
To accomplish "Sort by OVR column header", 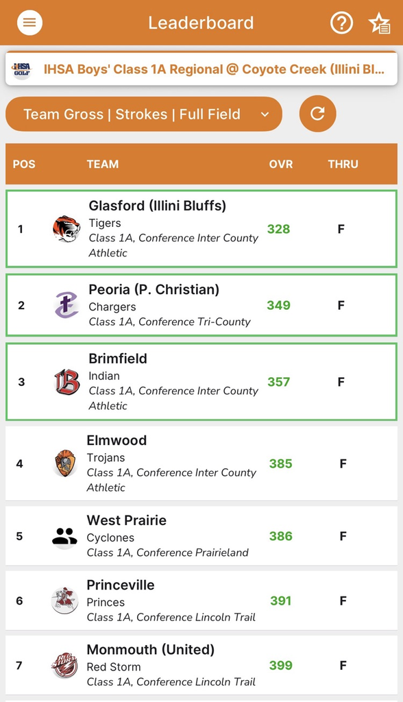I will point(281,164).
